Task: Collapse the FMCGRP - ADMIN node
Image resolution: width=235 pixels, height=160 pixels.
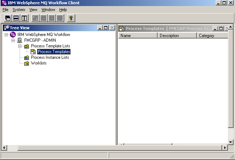Action: click(x=13, y=41)
